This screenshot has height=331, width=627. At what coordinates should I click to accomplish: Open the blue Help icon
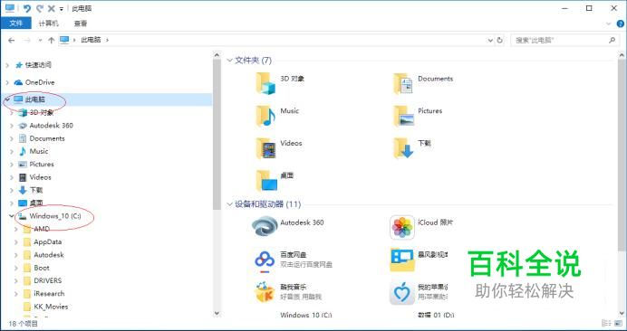coord(620,24)
